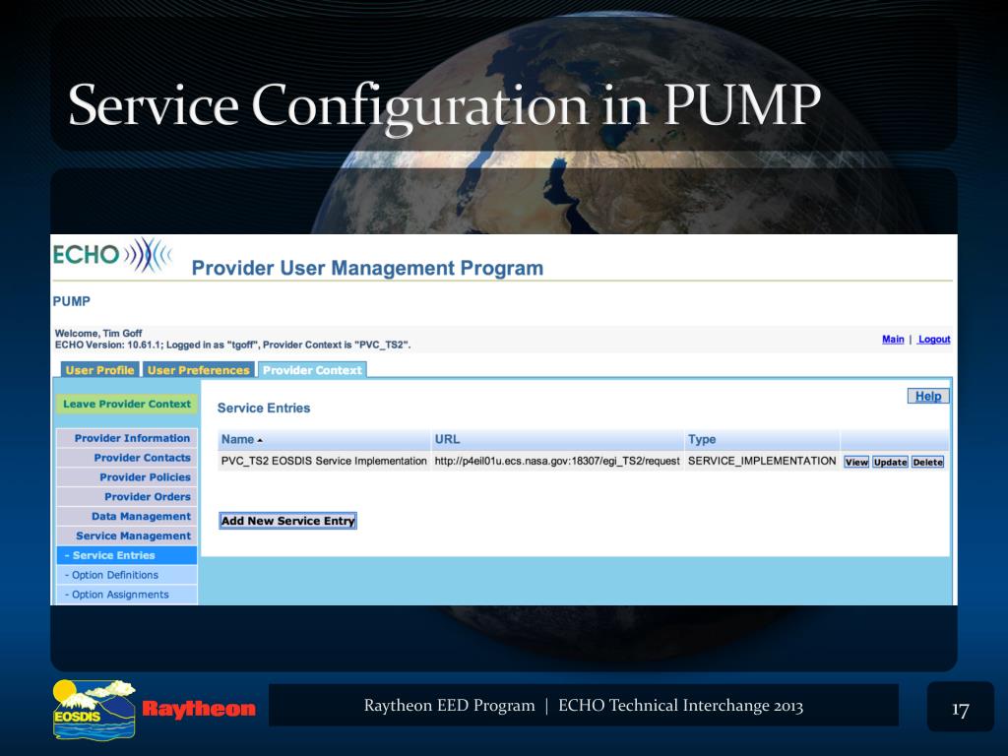Click Leave Provider Context button
The height and width of the screenshot is (756, 1008).
click(x=127, y=404)
